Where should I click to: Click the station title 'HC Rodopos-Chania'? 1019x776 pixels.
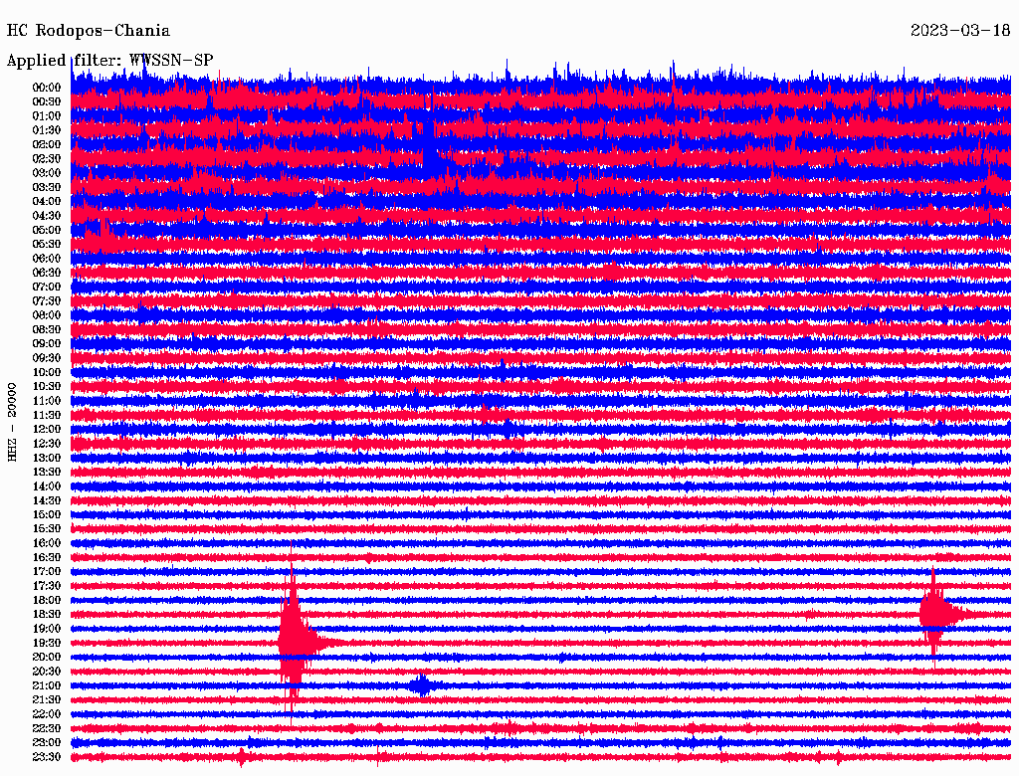tap(89, 31)
